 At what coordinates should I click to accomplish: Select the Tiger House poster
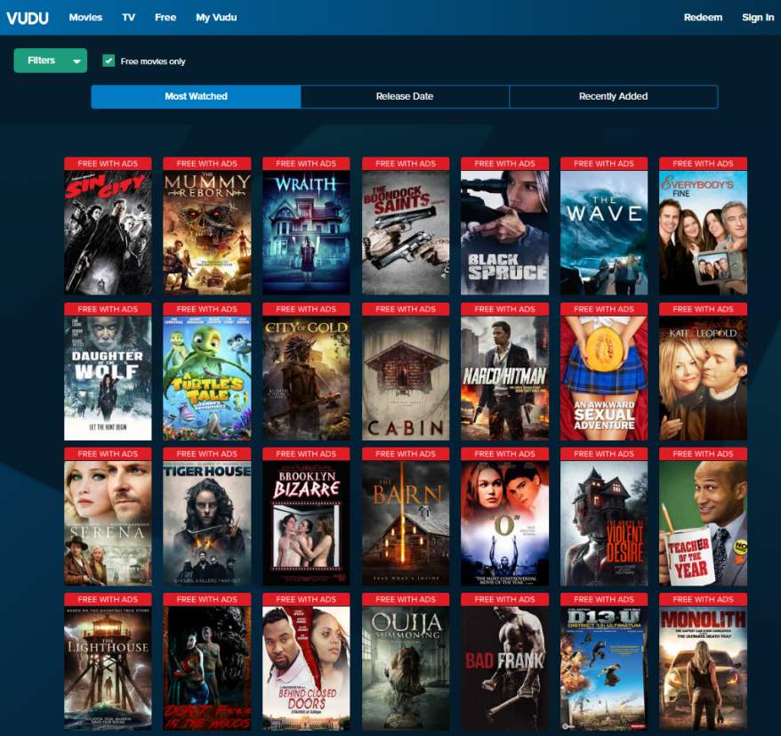[206, 516]
